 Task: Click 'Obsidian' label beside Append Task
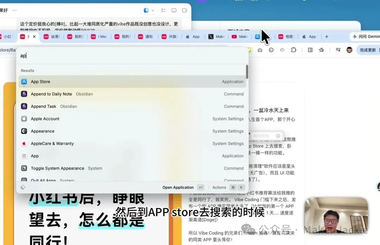(x=69, y=106)
